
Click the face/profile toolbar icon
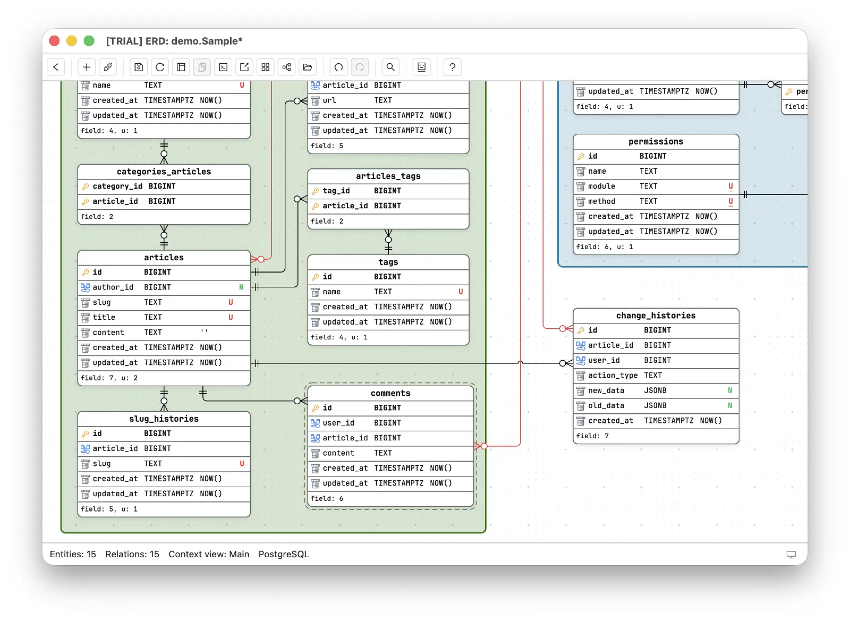click(421, 67)
